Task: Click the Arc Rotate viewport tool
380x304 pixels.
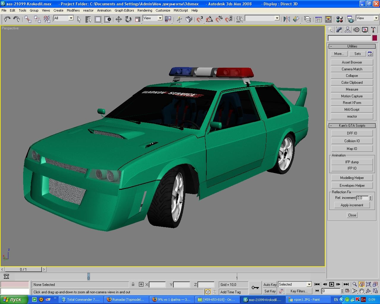Action: [x=368, y=291]
